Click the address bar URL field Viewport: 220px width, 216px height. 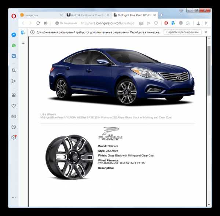tap(106, 23)
